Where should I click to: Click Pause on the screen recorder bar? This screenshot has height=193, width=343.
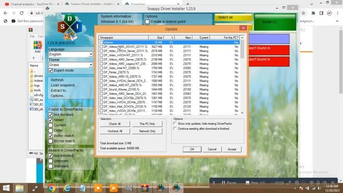pos(229,182)
